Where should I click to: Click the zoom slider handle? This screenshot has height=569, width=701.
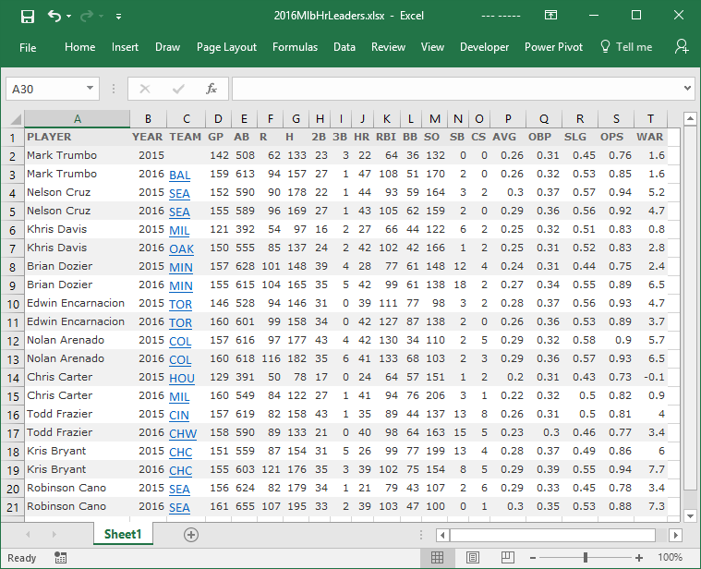click(x=586, y=557)
